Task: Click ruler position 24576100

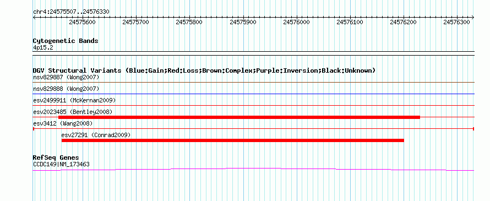Action: tap(350, 22)
